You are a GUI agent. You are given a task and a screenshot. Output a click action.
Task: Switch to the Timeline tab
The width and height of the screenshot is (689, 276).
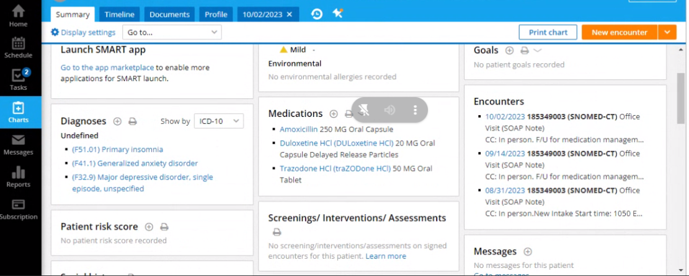tap(119, 14)
